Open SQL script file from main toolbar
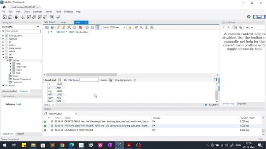Image resolution: width=266 pixels, height=149 pixels. coord(10,17)
